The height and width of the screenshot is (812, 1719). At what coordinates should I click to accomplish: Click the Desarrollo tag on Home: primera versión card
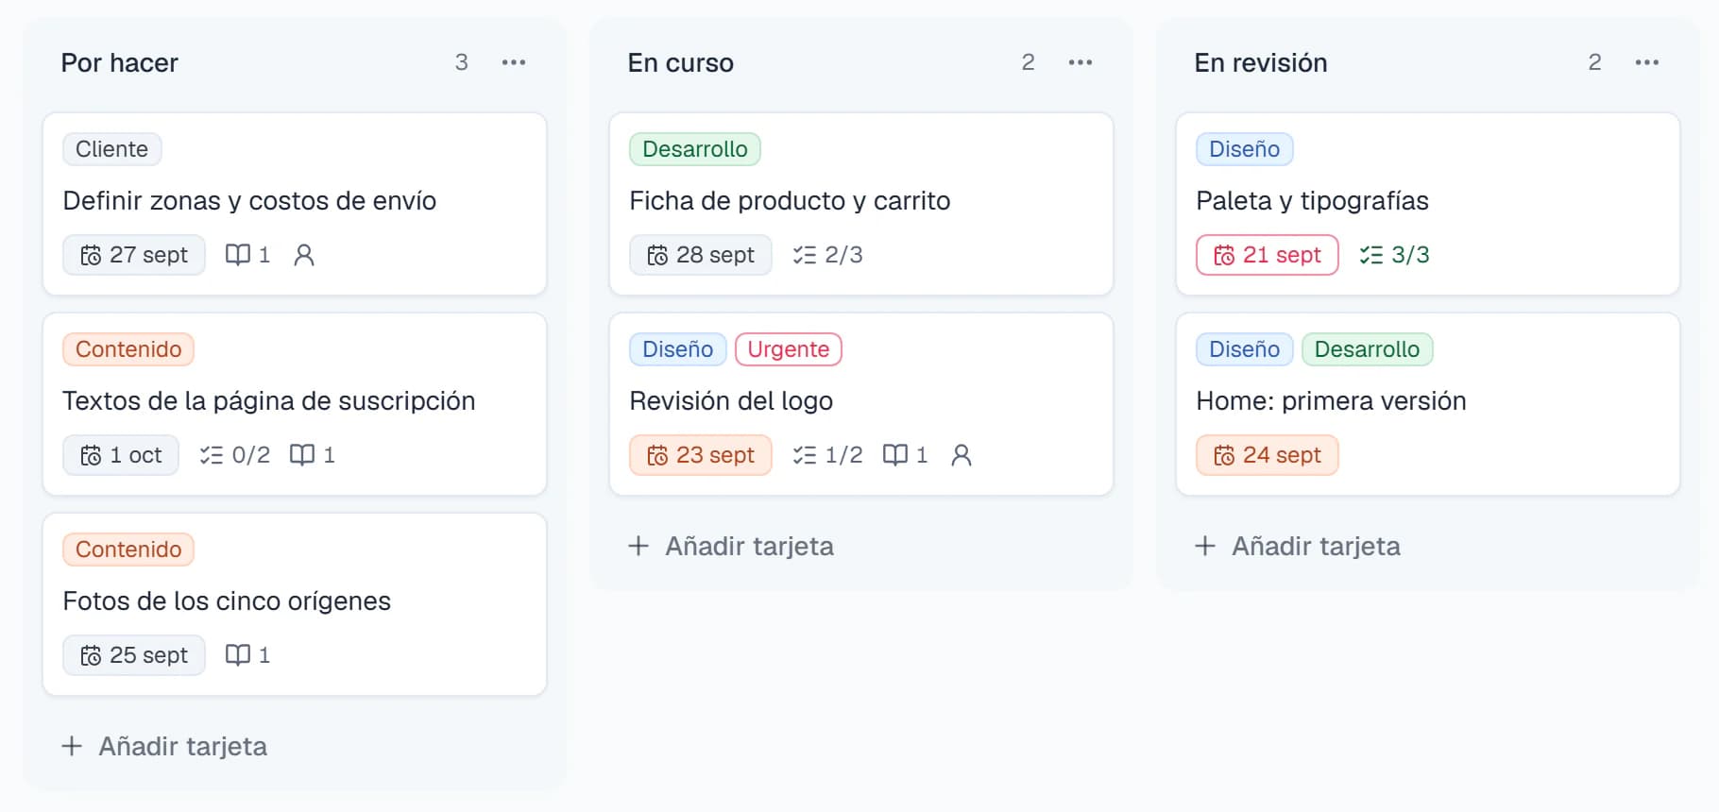(x=1368, y=349)
